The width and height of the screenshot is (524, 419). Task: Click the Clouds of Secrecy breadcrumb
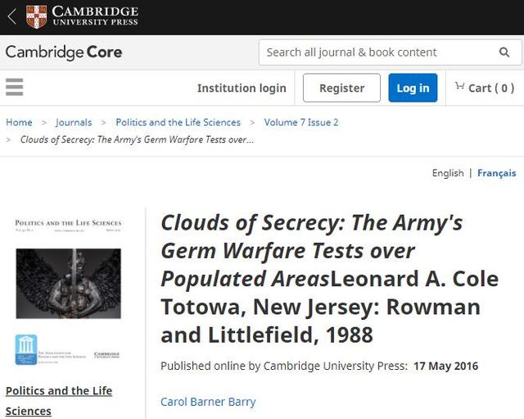click(137, 139)
